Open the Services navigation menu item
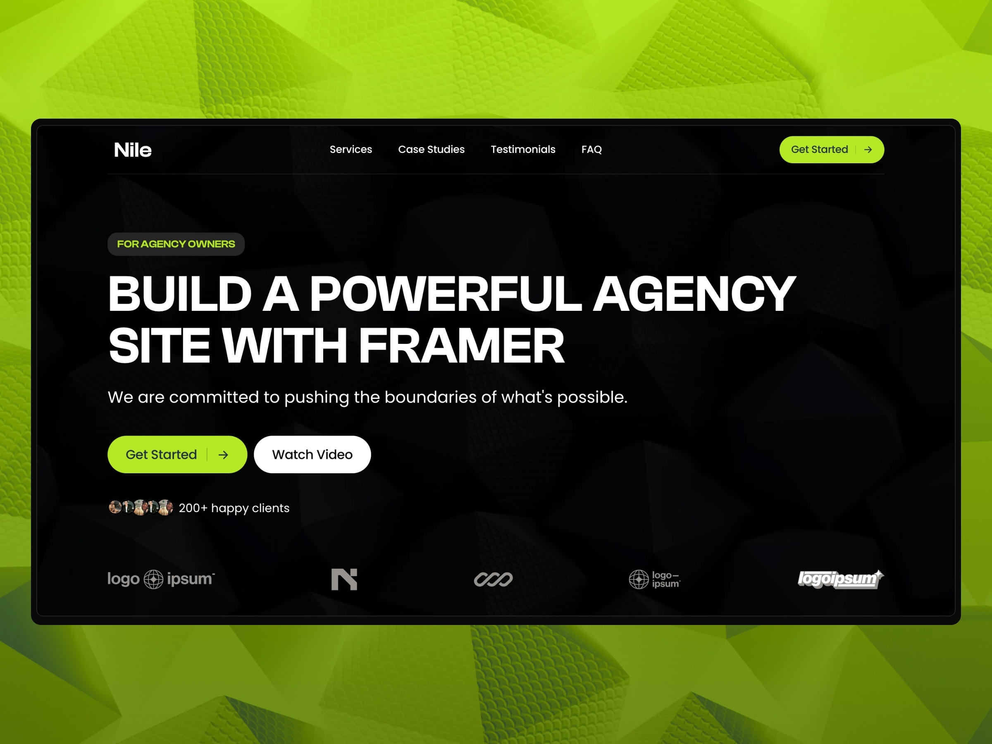Image resolution: width=992 pixels, height=744 pixels. 351,148
